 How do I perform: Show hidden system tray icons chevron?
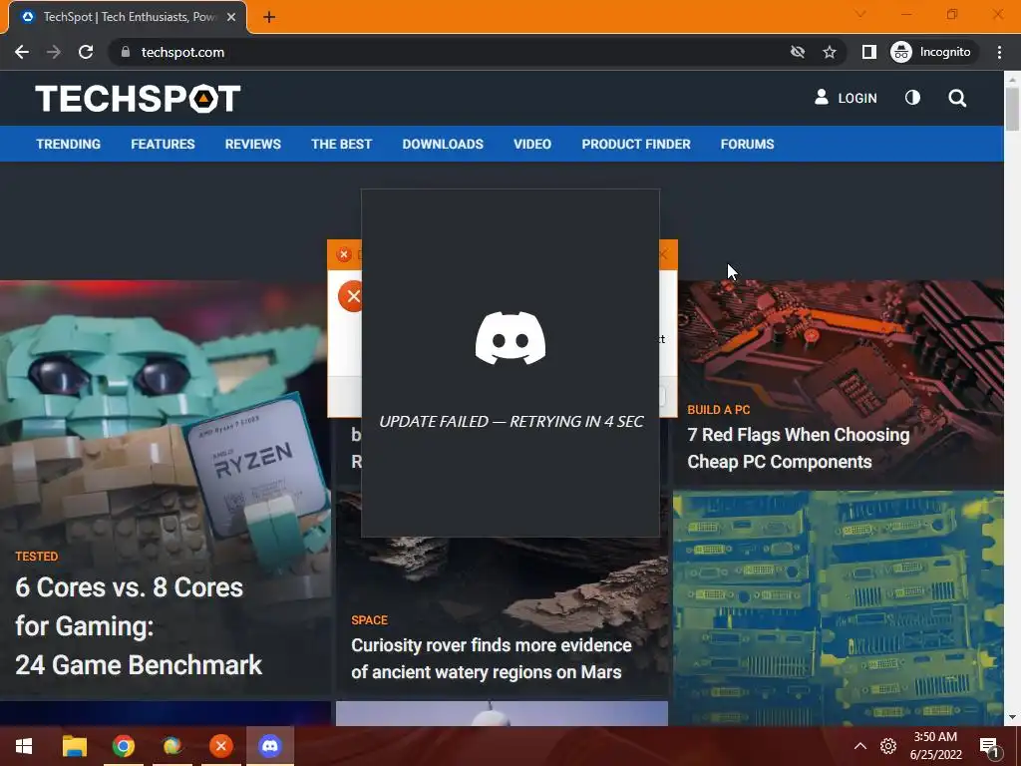tap(859, 746)
